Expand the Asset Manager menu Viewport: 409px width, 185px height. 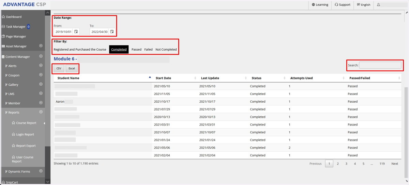tap(41, 46)
